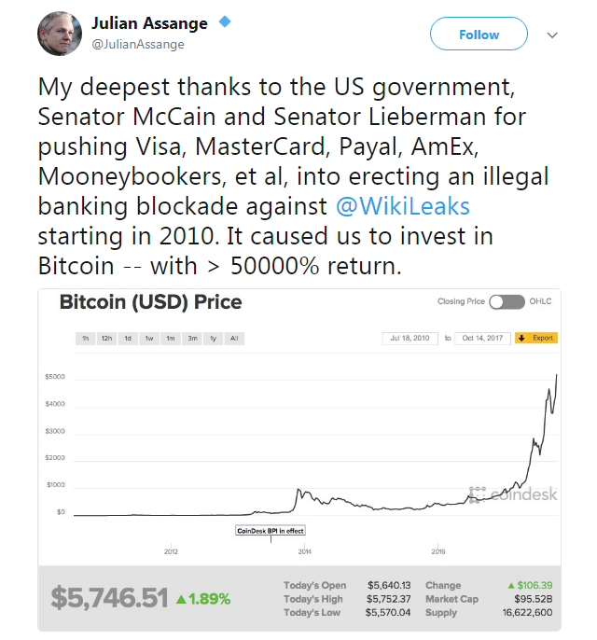Switch chart to 1w range

[x=149, y=339]
